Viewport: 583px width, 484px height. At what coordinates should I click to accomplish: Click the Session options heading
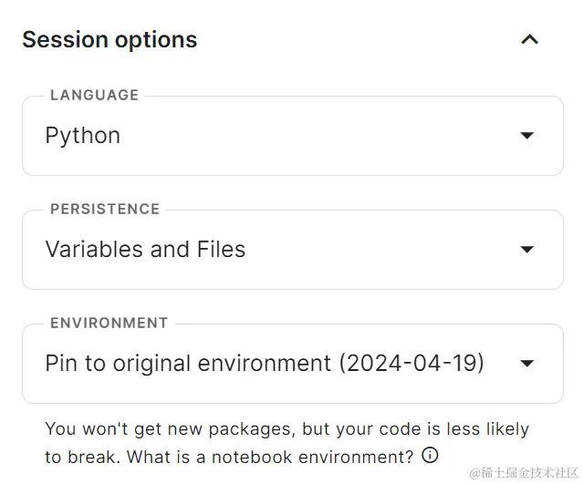pos(109,40)
